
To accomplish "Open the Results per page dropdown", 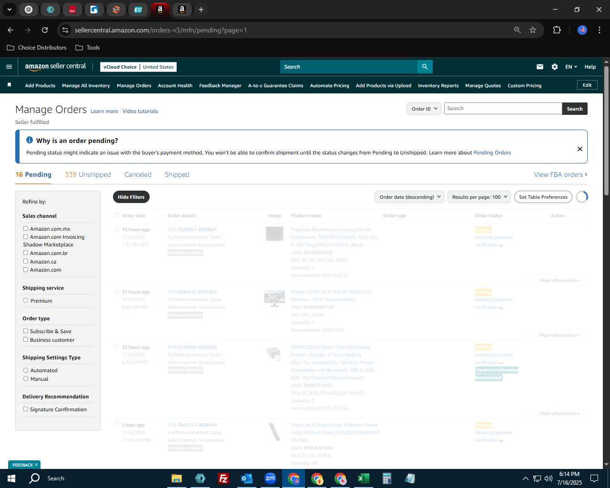I will pyautogui.click(x=479, y=197).
